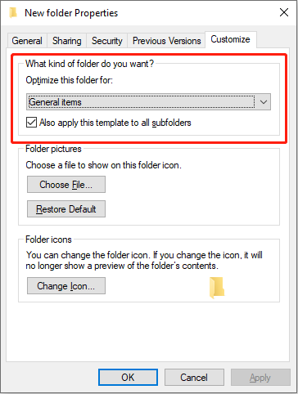Click the Apply button

260,378
